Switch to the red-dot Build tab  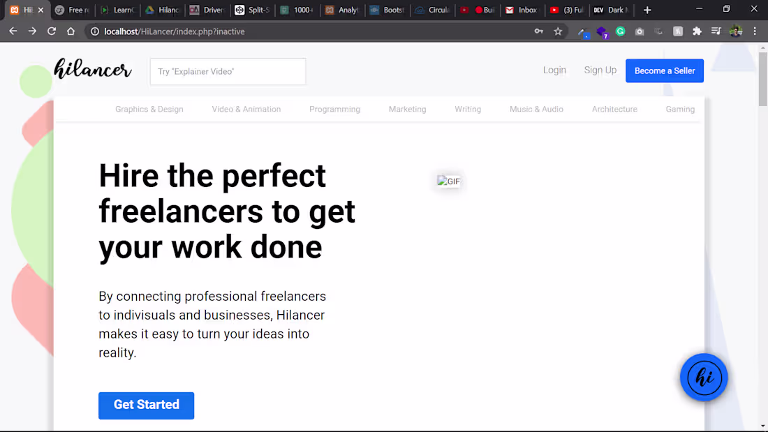coord(478,10)
